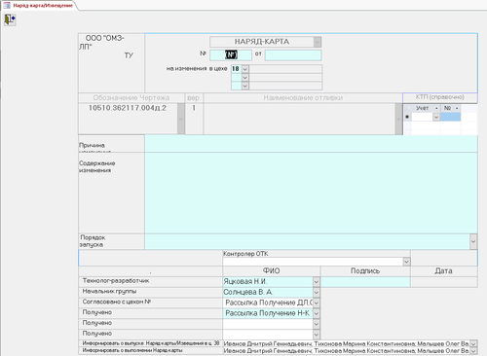Viewport: 487px width, 356px height.
Task: Click the exit door icon
Action: click(10, 19)
